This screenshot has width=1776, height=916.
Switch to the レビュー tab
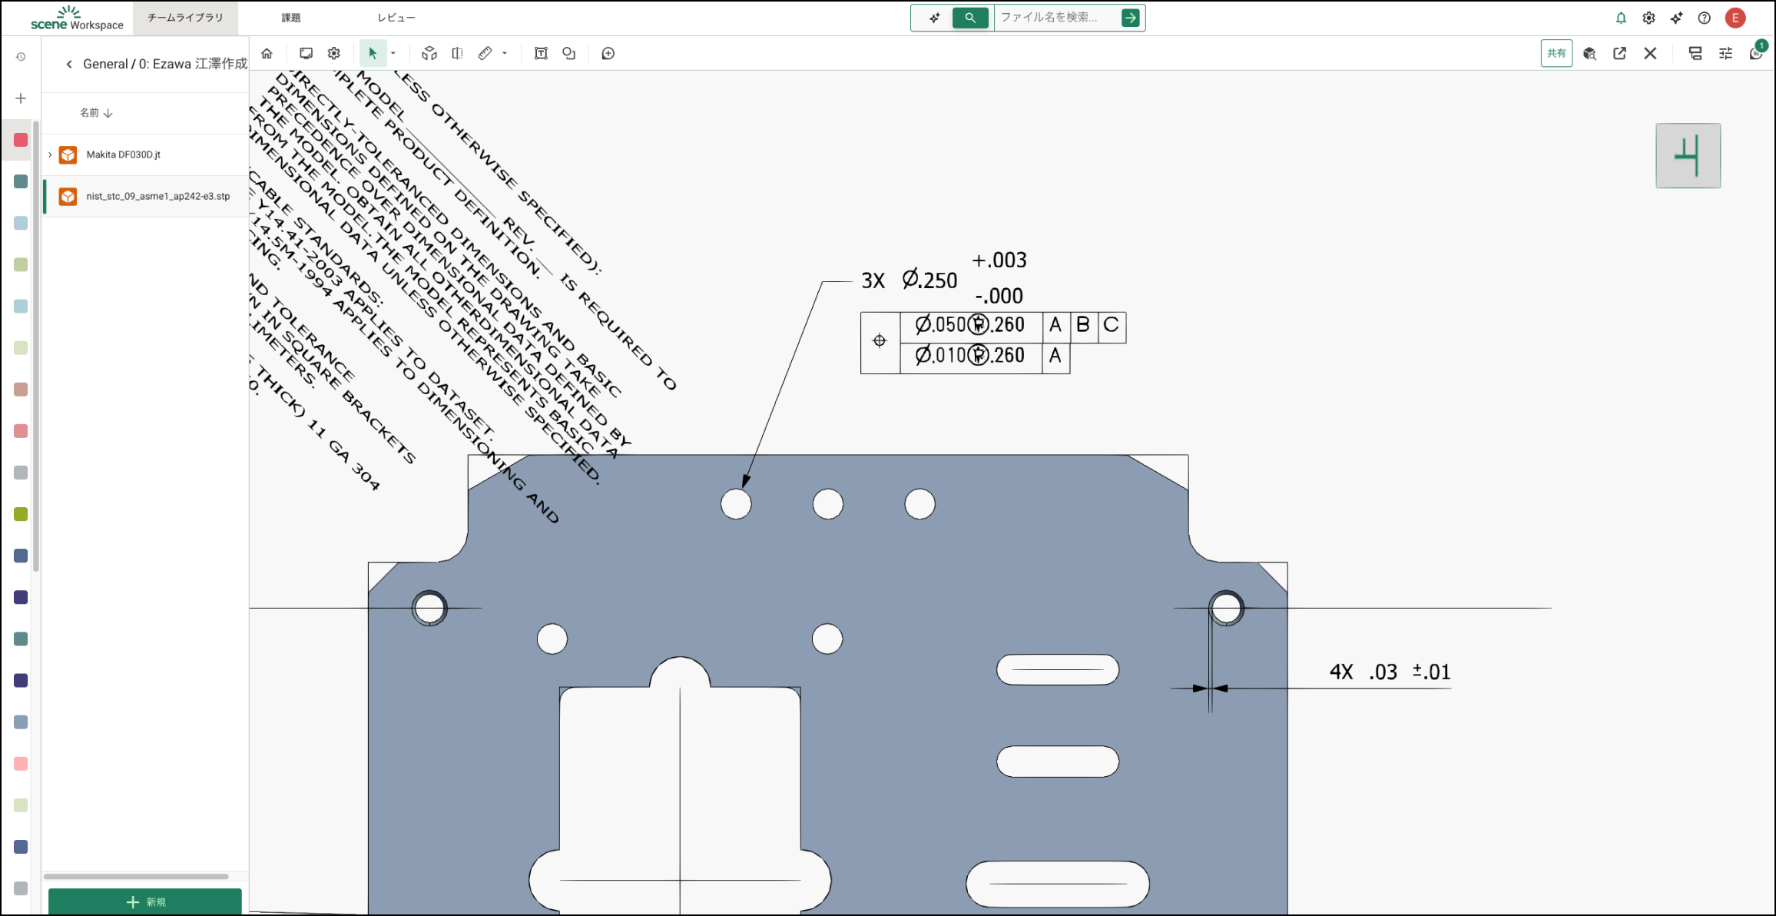click(x=396, y=18)
